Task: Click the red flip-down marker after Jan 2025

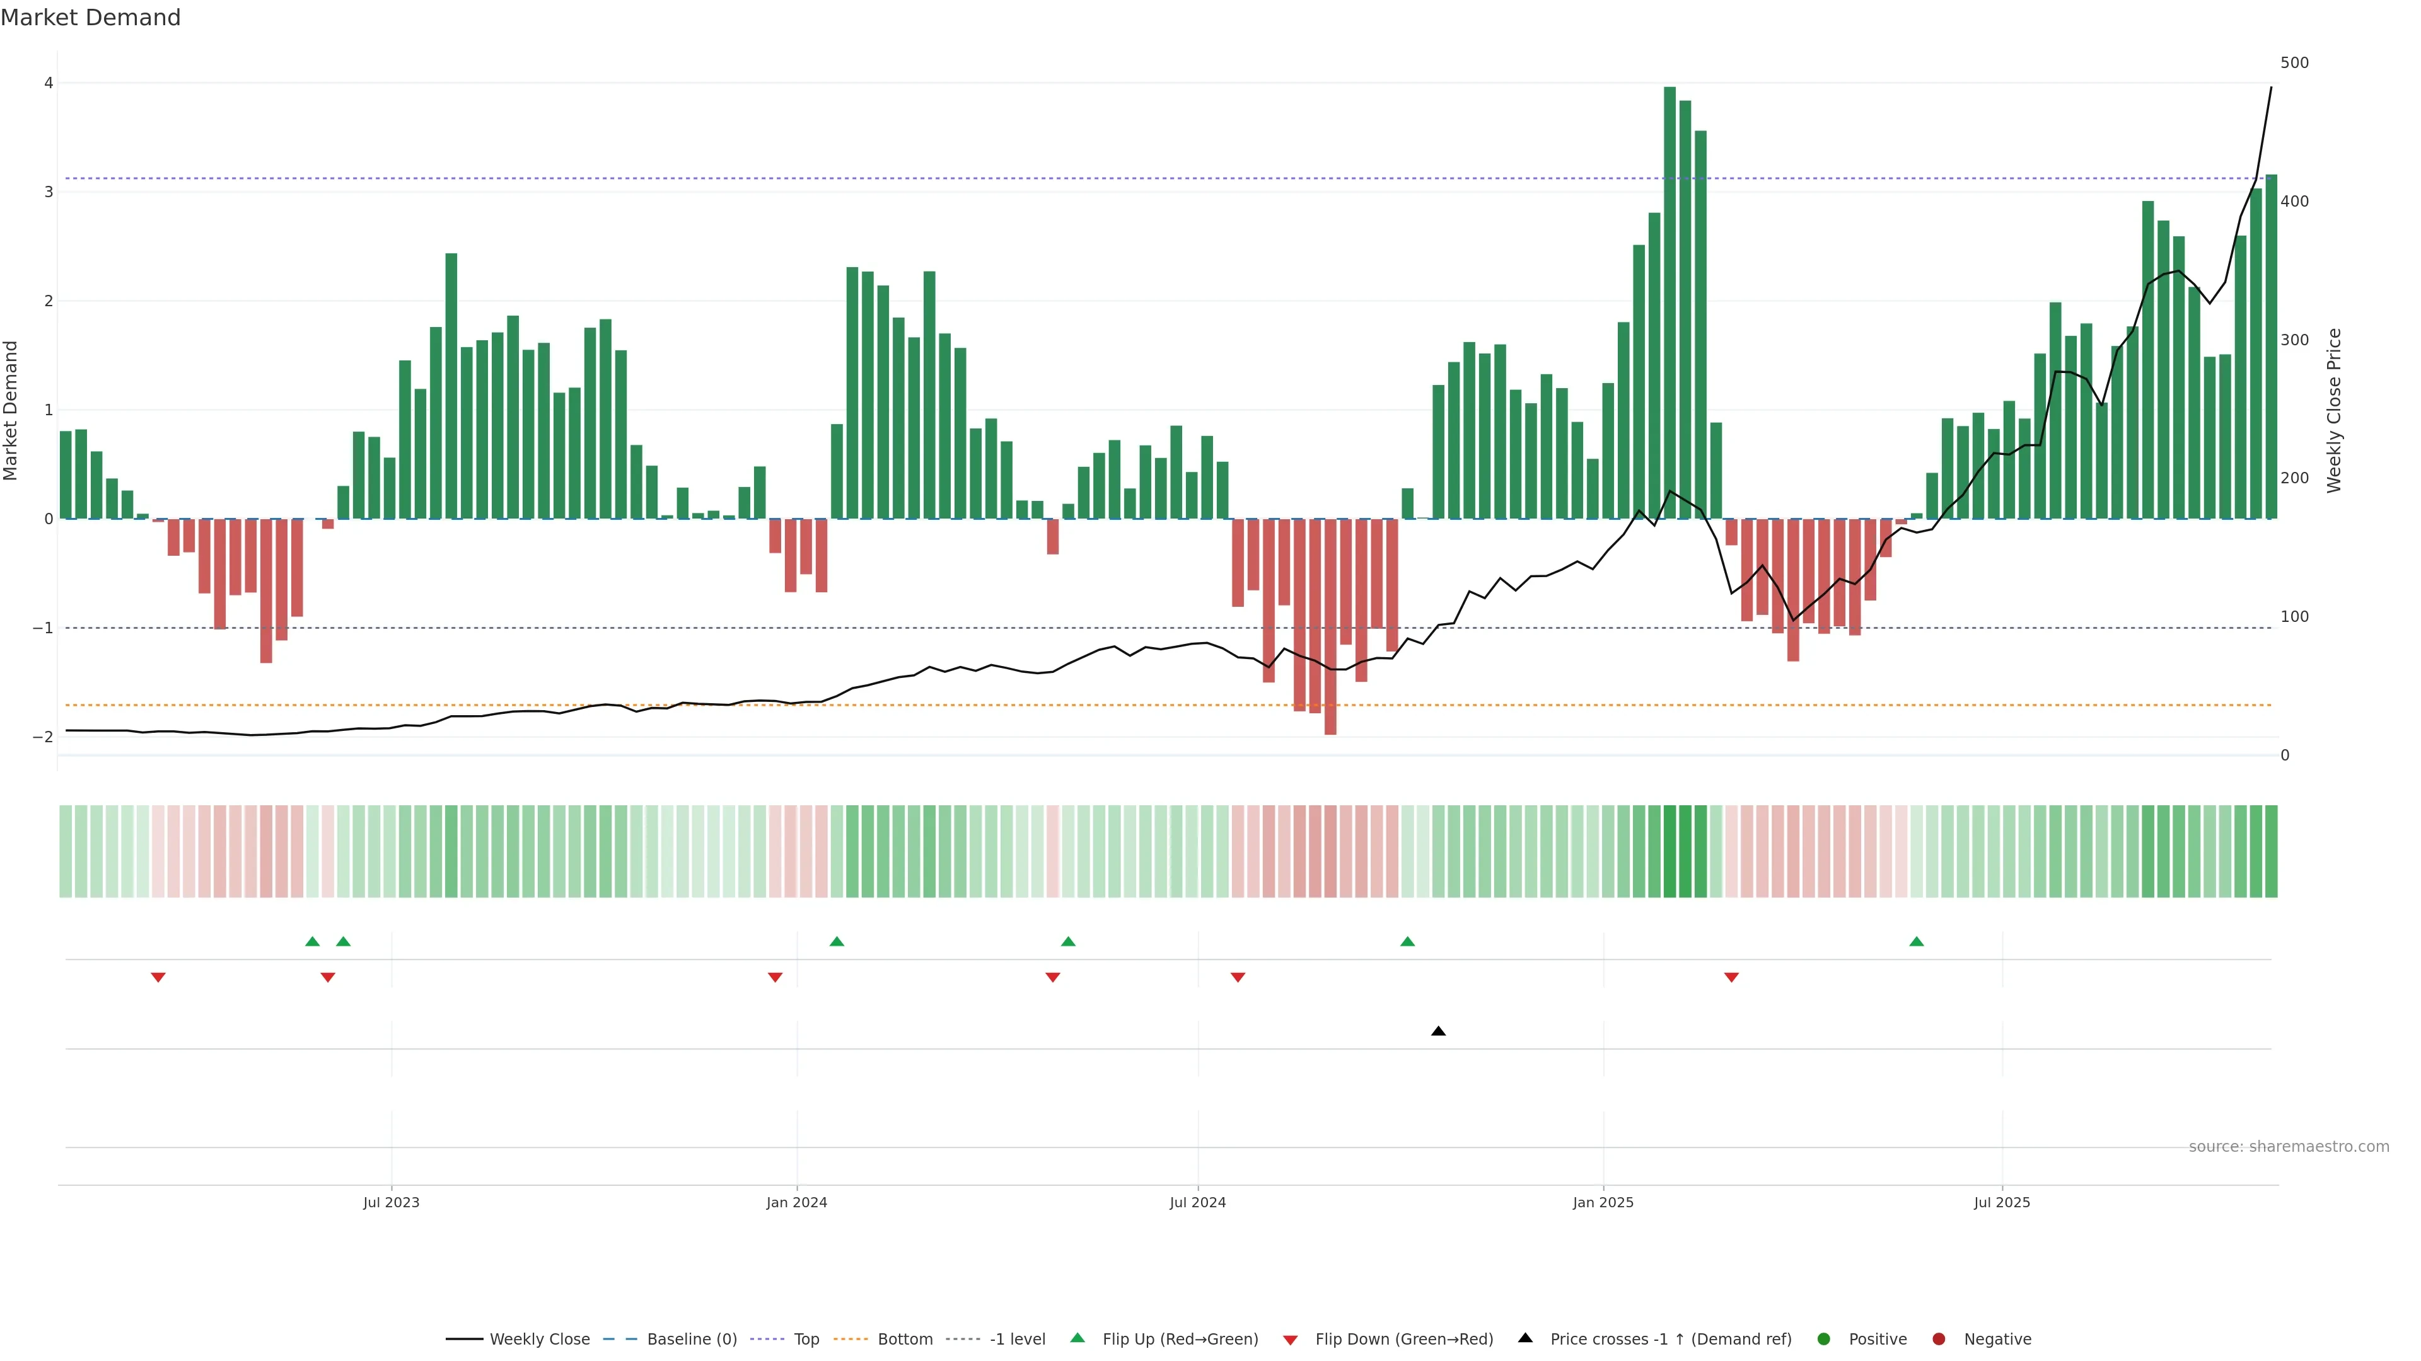Action: click(x=1731, y=978)
